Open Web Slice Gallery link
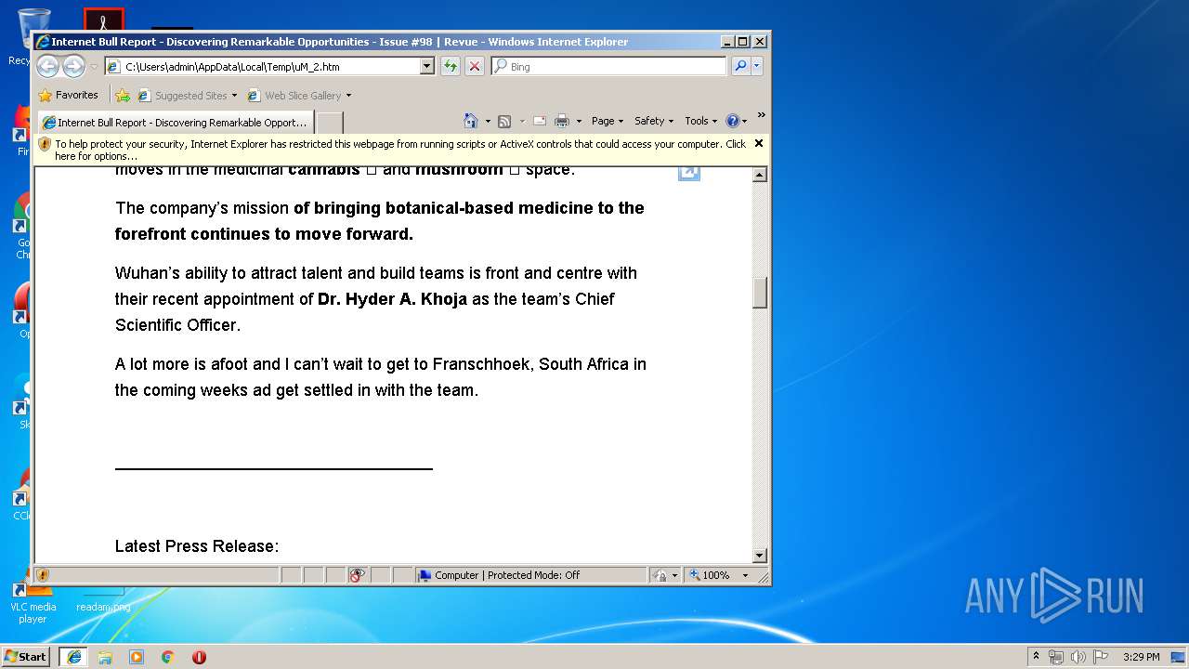1189x669 pixels. [294, 96]
